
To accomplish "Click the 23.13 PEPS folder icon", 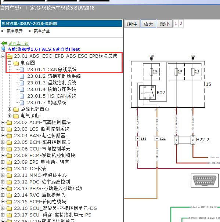I will (9, 189).
